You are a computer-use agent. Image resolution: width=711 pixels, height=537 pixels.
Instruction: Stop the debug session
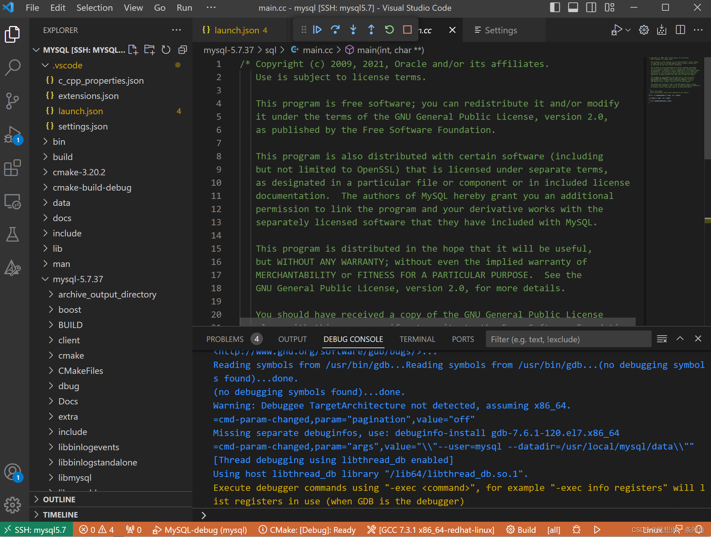pyautogui.click(x=407, y=30)
